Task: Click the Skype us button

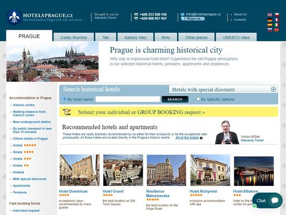Action: [193, 18]
